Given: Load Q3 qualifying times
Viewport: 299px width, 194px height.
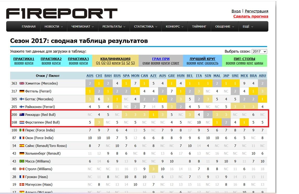Looking at the screenshot, I should coord(109,63).
